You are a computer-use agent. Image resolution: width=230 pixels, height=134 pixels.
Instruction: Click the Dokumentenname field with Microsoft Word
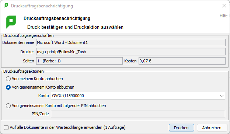pos(131,42)
